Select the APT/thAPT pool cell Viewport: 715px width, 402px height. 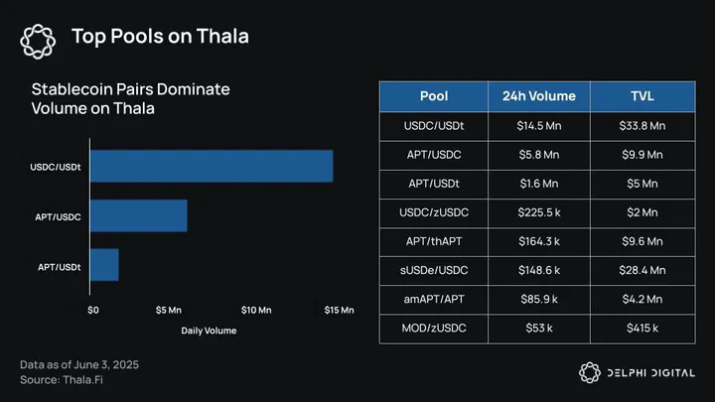tap(434, 241)
